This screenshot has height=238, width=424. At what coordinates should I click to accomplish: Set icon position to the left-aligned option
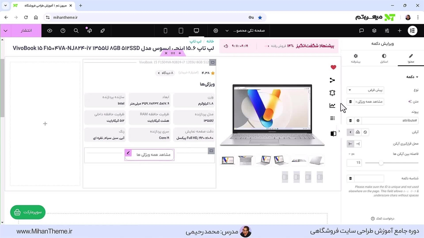[350, 144]
